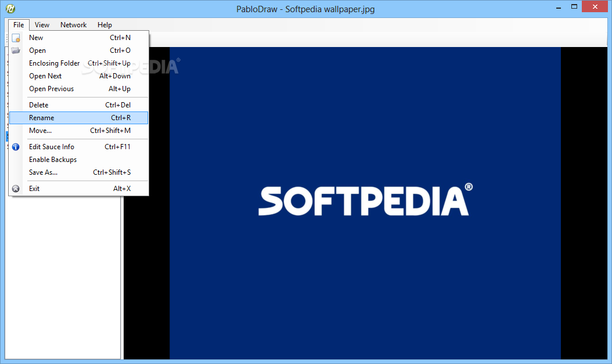The height and width of the screenshot is (364, 612).
Task: Choose Rename in File menu
Action: [x=78, y=118]
